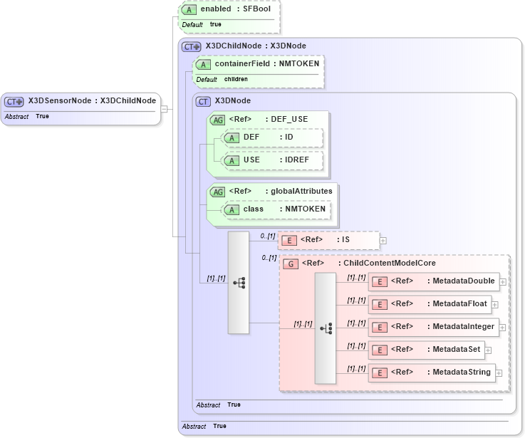The image size is (525, 438).
Task: Click the E icon of MetadataFloat
Action: click(380, 304)
